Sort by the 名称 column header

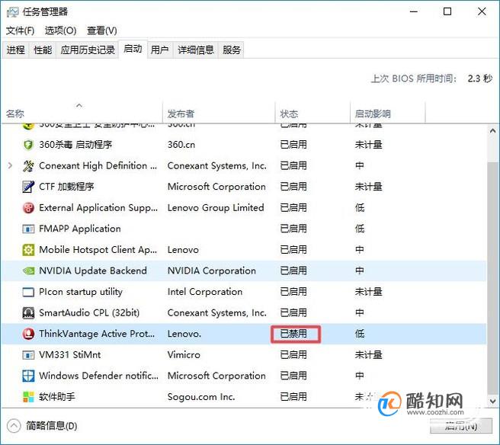click(82, 112)
